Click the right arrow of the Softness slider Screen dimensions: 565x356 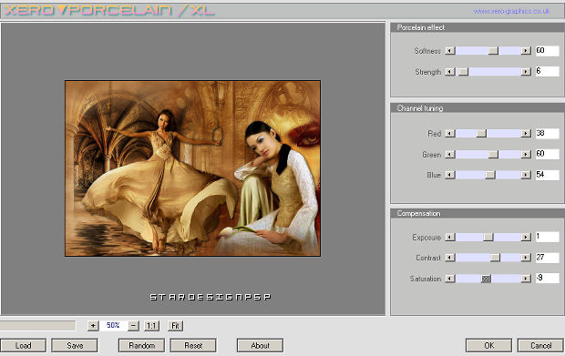tap(526, 51)
